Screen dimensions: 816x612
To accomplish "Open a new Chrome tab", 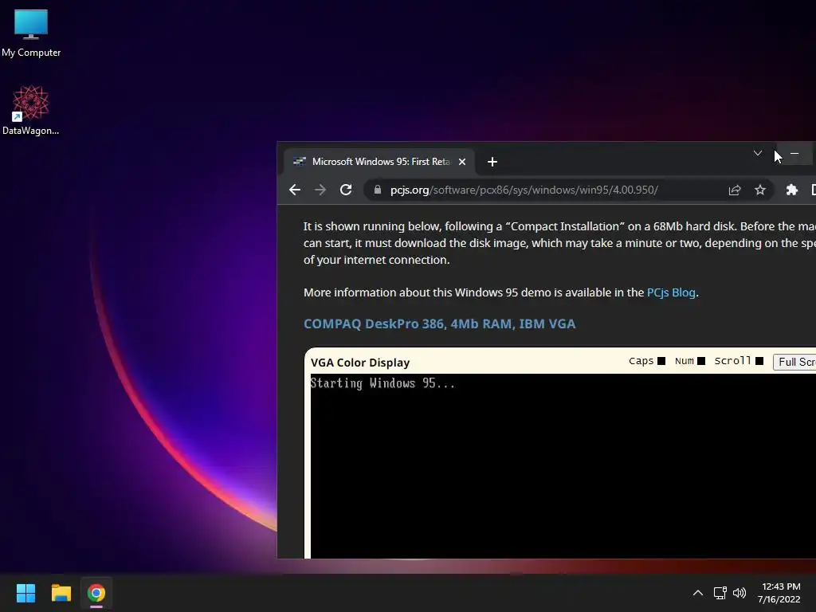I will point(492,162).
